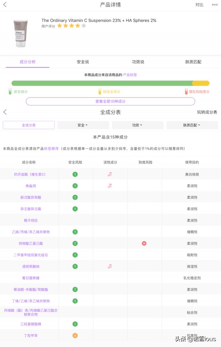Click the red 潜在风险成分 tube icon

pos(186,92)
